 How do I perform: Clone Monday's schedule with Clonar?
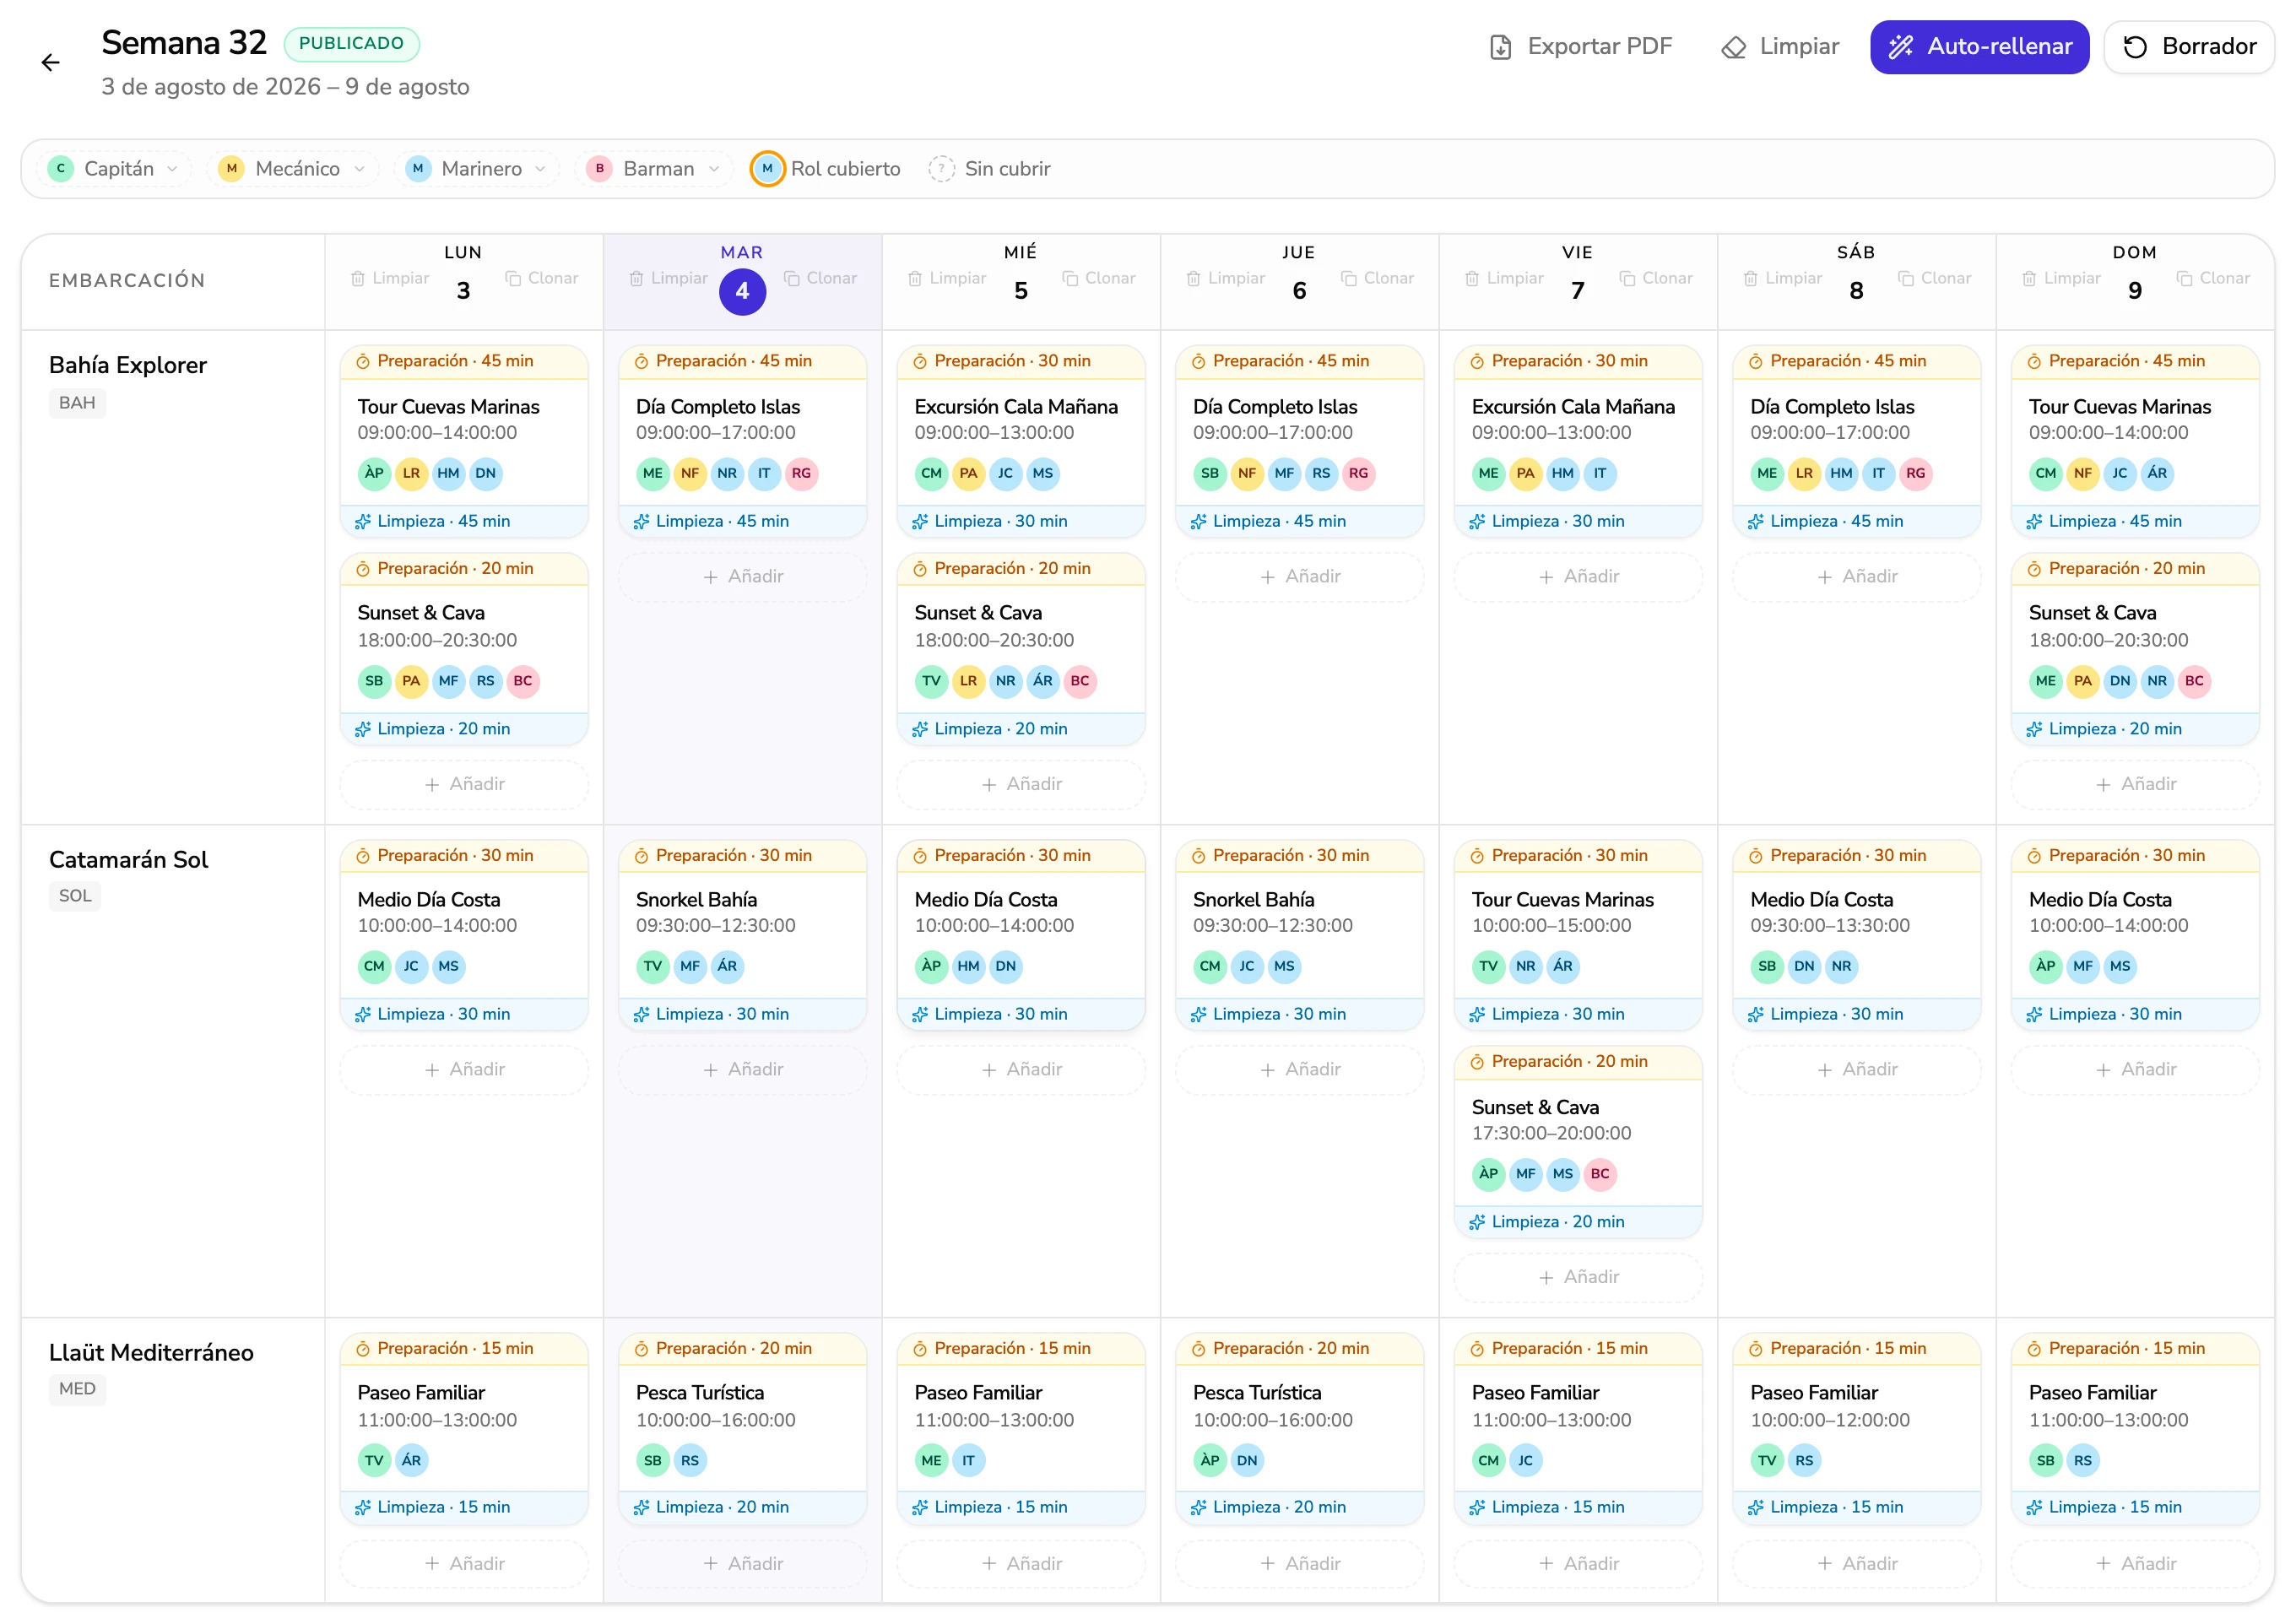click(x=542, y=279)
